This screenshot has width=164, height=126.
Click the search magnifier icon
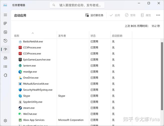54,5
